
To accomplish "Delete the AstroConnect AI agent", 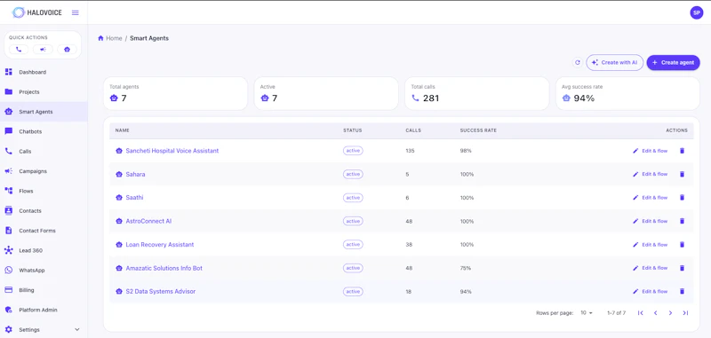I will (682, 221).
